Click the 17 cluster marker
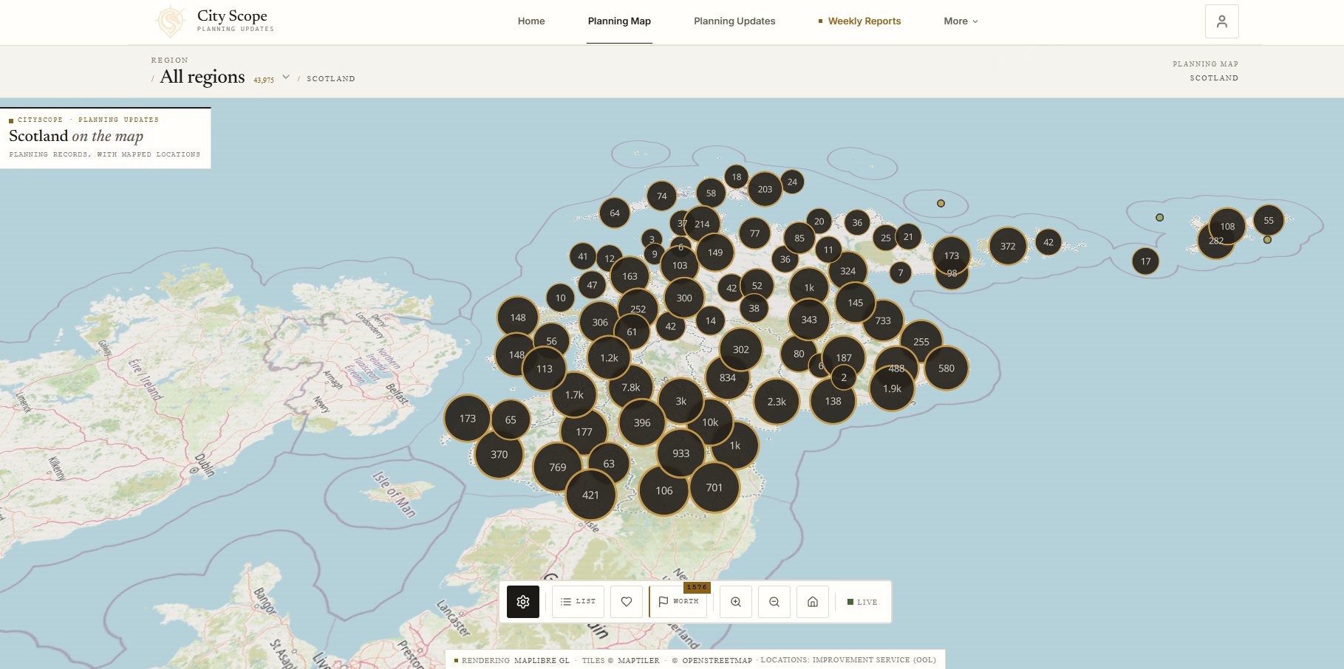Viewport: 1344px width, 669px height. [x=1145, y=261]
